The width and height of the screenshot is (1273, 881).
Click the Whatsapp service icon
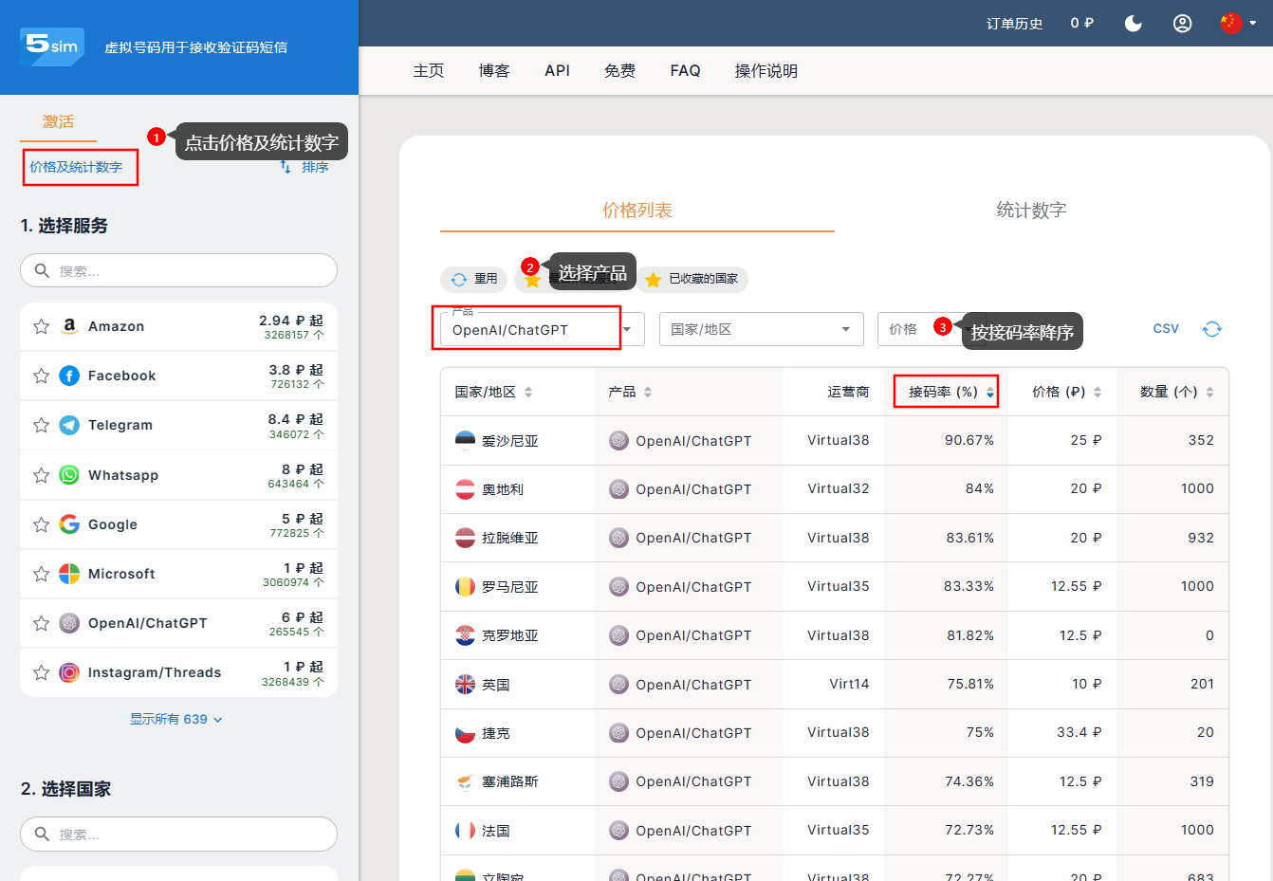[69, 475]
